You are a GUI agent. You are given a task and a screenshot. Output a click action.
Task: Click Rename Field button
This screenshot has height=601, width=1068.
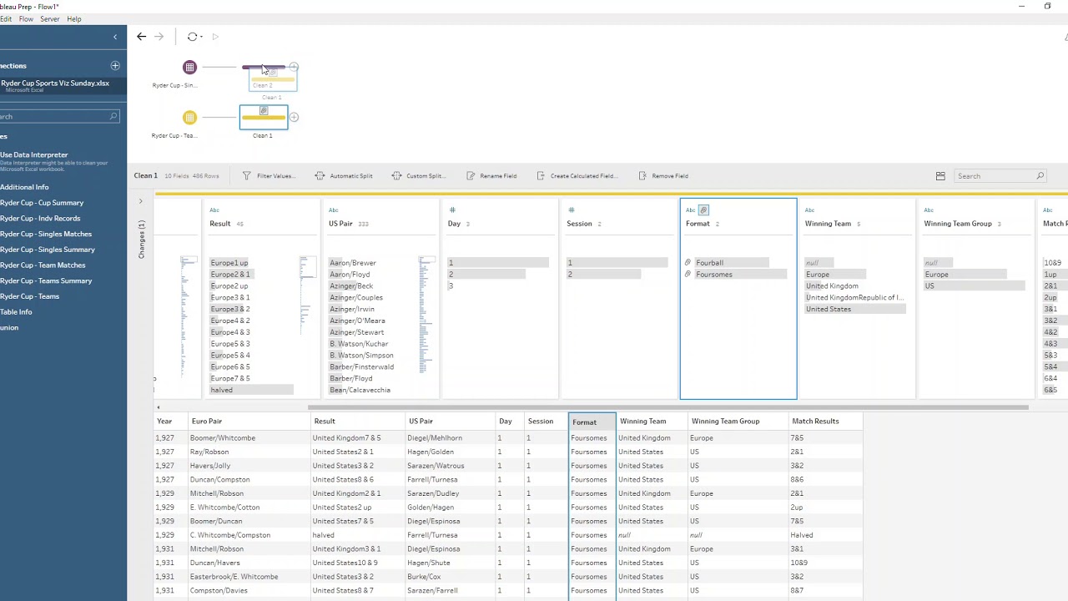coord(491,176)
